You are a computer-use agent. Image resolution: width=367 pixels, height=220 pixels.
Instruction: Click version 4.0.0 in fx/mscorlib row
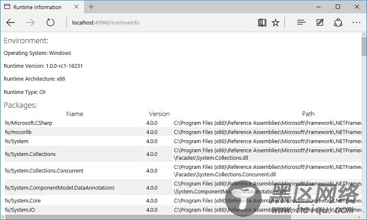(x=152, y=132)
